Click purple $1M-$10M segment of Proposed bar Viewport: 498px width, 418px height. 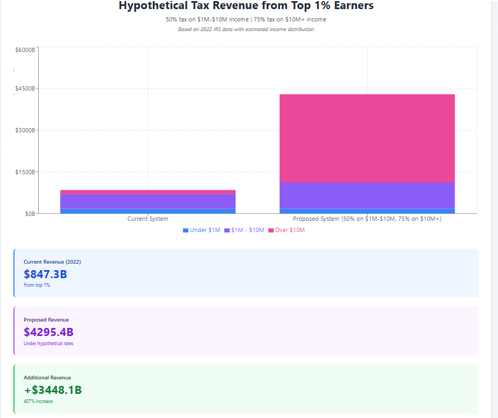367,196
